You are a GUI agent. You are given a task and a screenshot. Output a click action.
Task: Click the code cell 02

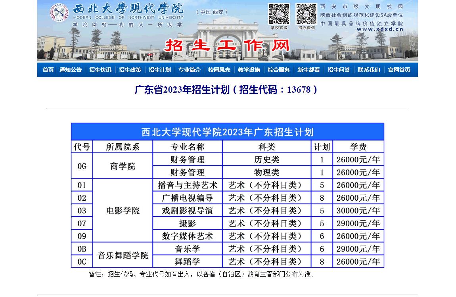(x=82, y=198)
